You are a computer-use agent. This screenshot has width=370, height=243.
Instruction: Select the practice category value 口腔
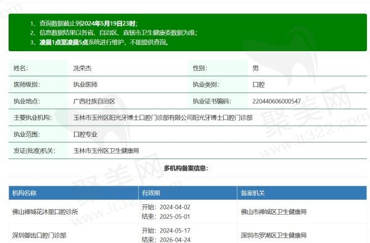[x=258, y=84]
